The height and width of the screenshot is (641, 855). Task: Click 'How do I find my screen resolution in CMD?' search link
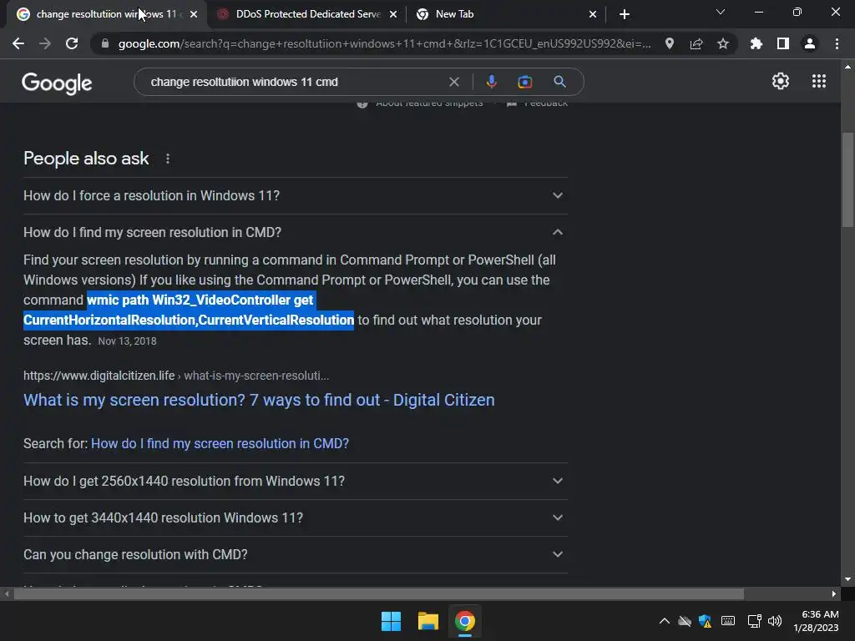(220, 444)
